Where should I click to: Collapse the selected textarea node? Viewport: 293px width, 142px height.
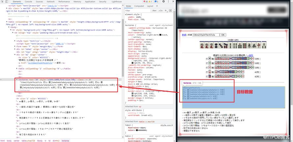[x=17, y=80]
